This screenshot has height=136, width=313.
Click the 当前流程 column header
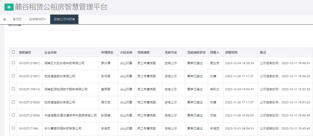click(x=143, y=53)
